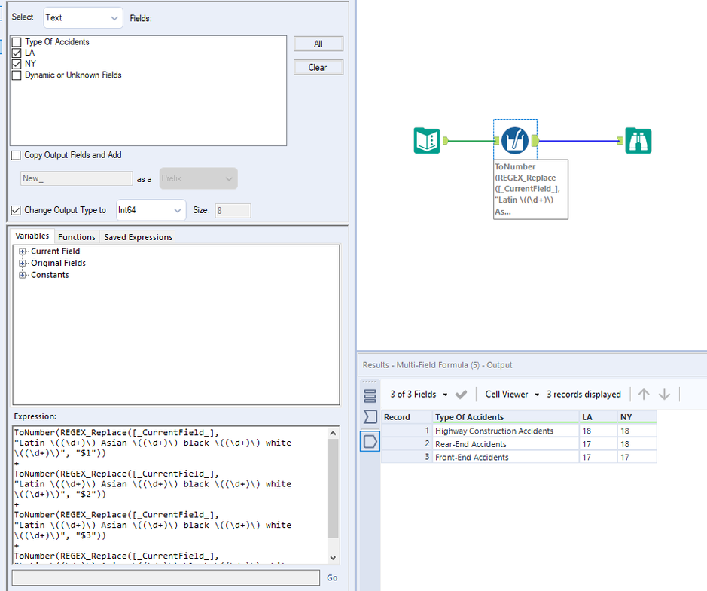Open the disabled Prefix dropdown
Screen dimensions: 707x591
click(198, 178)
